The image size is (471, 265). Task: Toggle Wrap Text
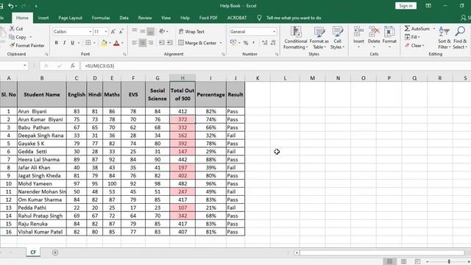click(191, 32)
